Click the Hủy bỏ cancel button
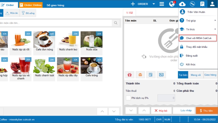The height and width of the screenshot is (123, 218). [161, 110]
